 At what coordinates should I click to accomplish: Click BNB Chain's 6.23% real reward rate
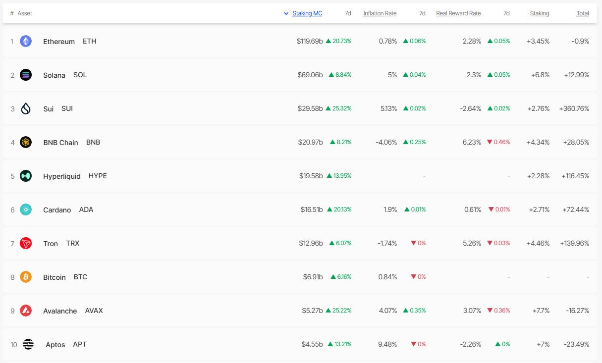tap(472, 142)
